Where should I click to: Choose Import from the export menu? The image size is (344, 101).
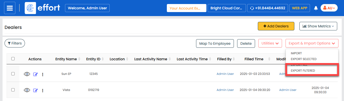point(296,53)
